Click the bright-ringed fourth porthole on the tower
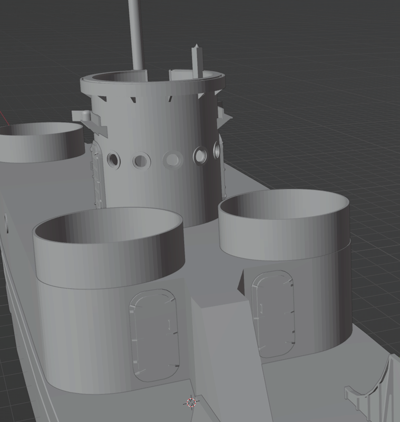Screen dimensions: 400x422 coord(201,155)
